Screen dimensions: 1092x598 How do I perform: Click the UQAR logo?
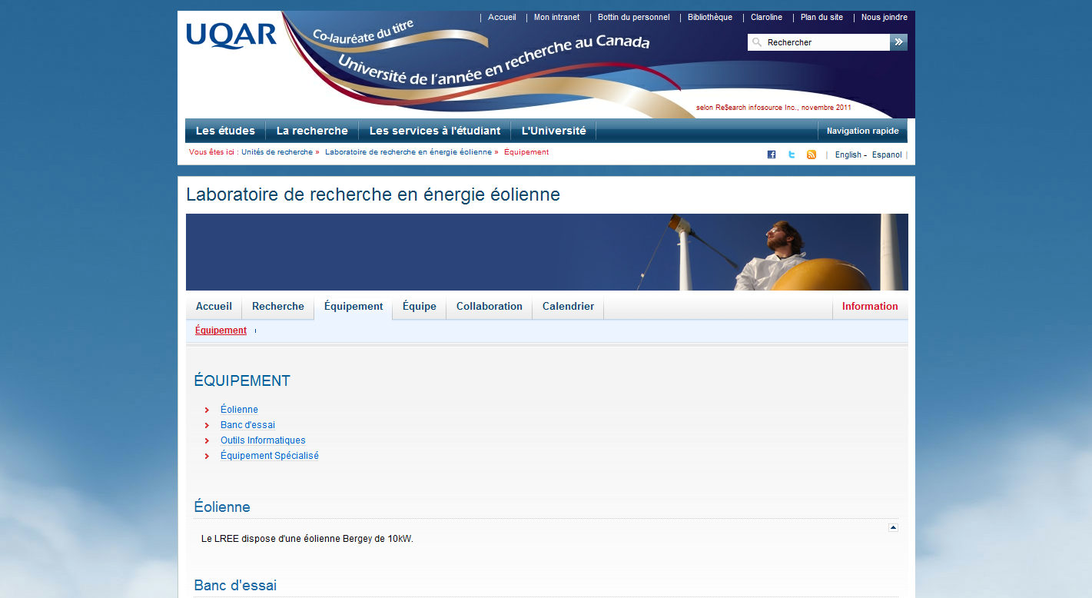(231, 35)
